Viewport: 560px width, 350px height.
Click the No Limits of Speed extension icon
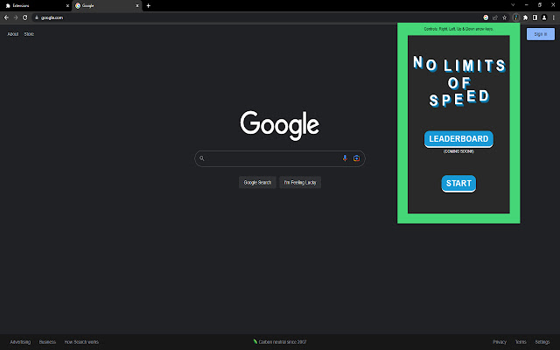click(x=515, y=17)
